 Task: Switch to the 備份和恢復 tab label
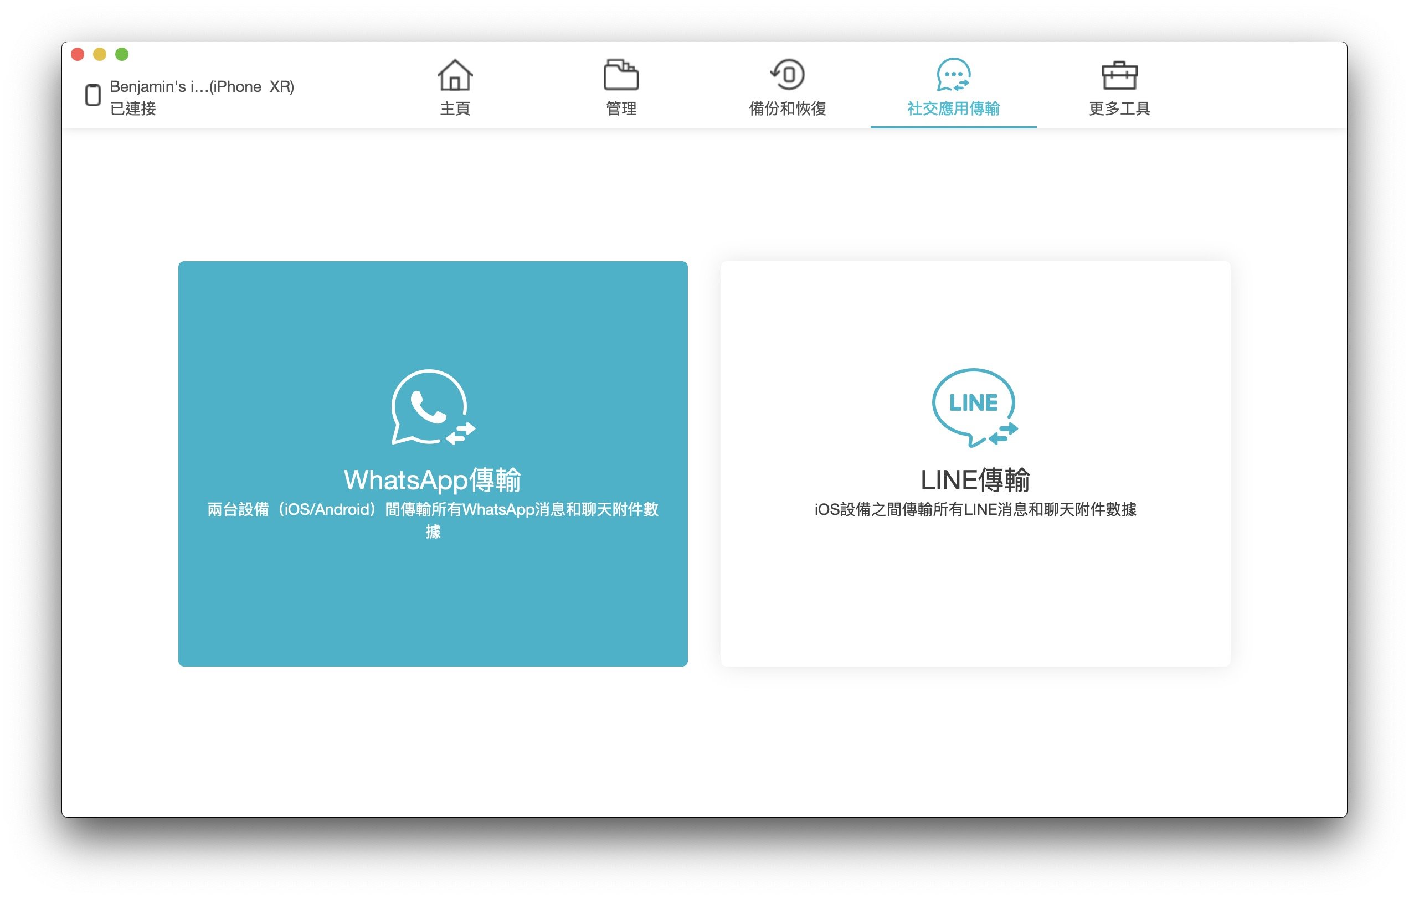787,109
